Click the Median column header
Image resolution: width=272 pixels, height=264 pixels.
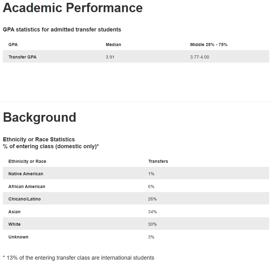(113, 45)
